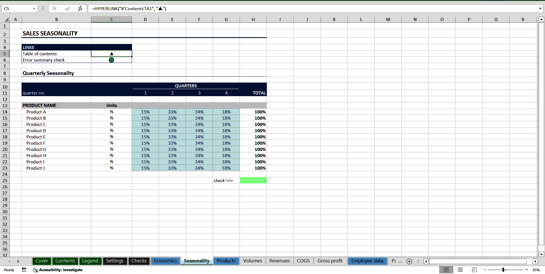Click the vertical scrollbar thumb
Viewport: 545px width, 274px height.
pyautogui.click(x=541, y=134)
